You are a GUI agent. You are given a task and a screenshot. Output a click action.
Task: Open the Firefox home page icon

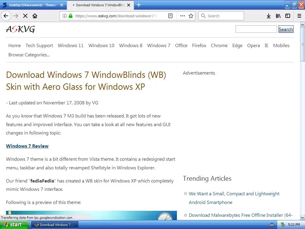(35, 16)
